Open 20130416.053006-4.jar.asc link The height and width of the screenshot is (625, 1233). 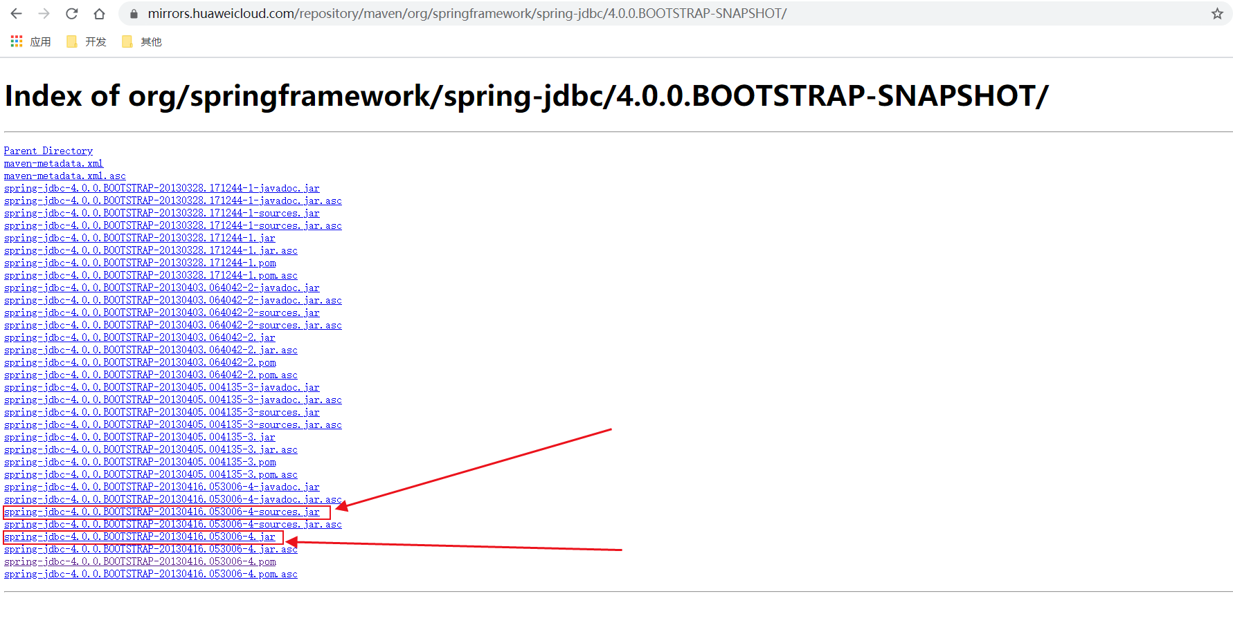(x=151, y=549)
